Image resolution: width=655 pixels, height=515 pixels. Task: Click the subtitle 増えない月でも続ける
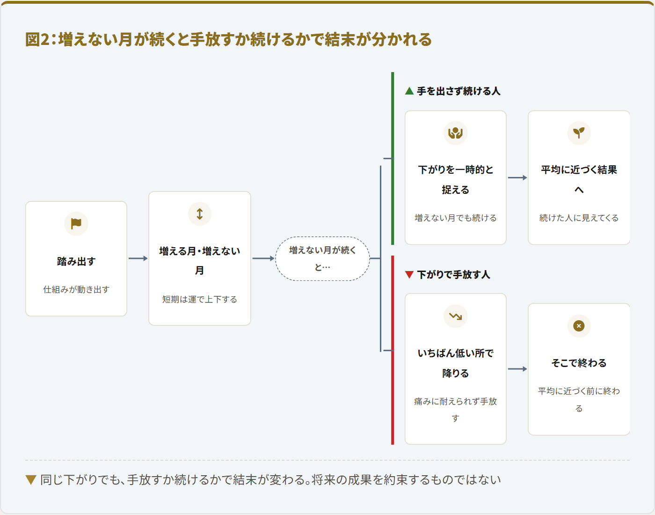(x=456, y=218)
